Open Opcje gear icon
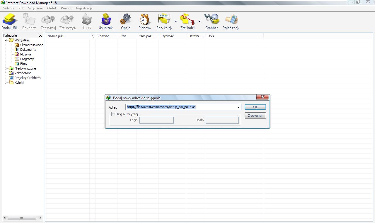The width and height of the screenshot is (375, 223). pyautogui.click(x=125, y=19)
